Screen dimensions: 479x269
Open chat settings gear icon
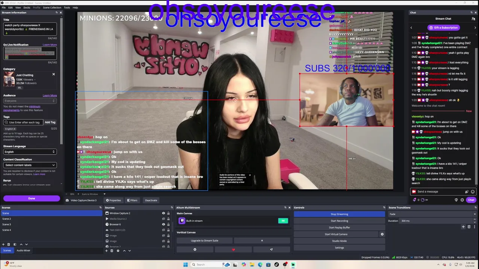click(462, 200)
